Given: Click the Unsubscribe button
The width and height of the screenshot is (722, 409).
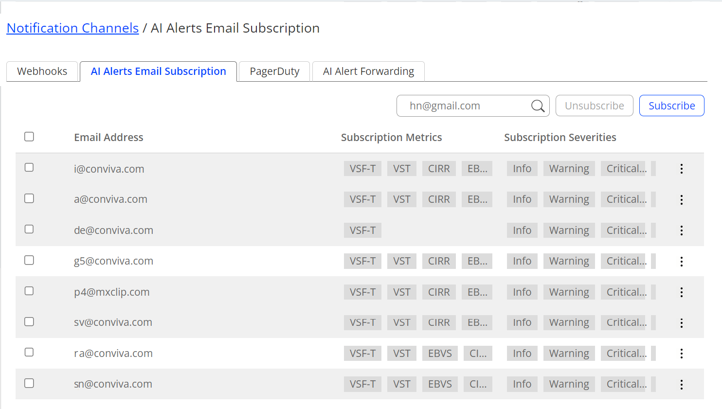Looking at the screenshot, I should 594,106.
